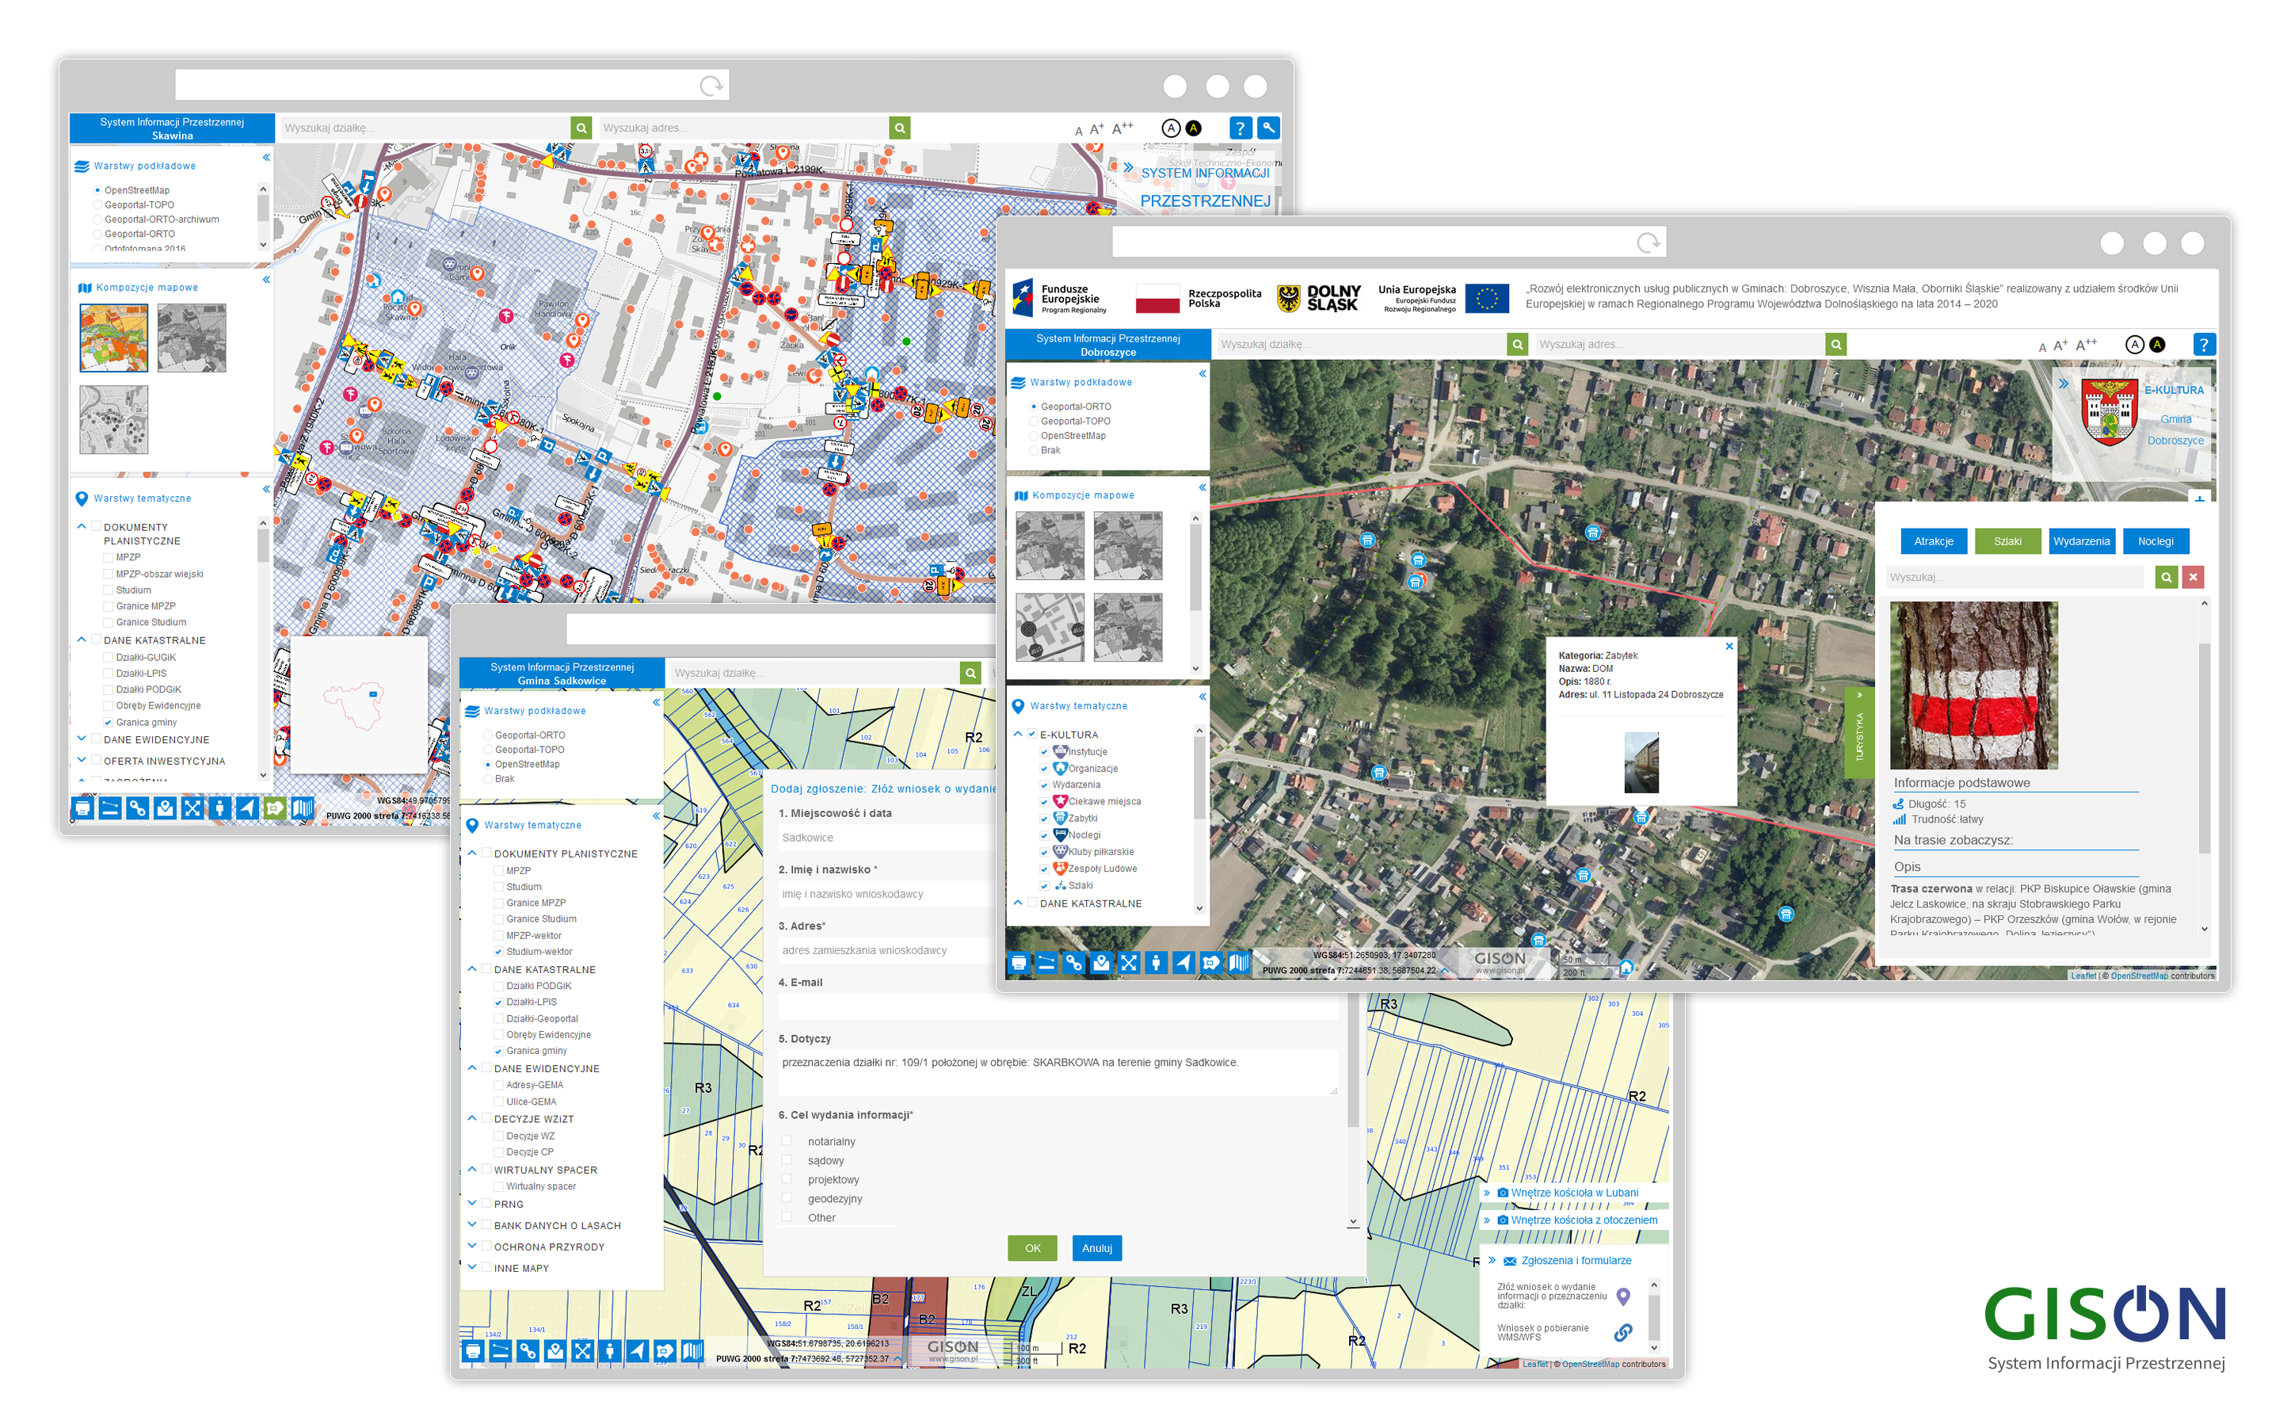This screenshot has height=1428, width=2287.
Task: Expand PRNG group in Sadkowice window
Action: [472, 1203]
